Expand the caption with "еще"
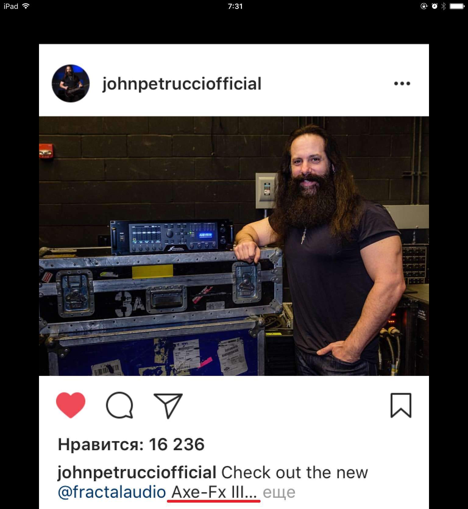Image resolution: width=468 pixels, height=509 pixels. (279, 493)
